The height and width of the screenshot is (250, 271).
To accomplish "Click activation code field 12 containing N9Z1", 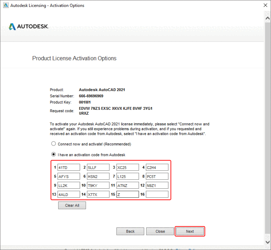I will tap(157, 185).
